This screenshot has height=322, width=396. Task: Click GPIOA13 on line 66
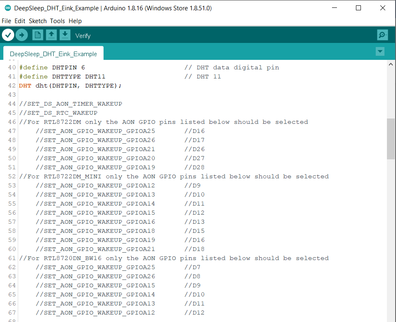[x=140, y=304]
